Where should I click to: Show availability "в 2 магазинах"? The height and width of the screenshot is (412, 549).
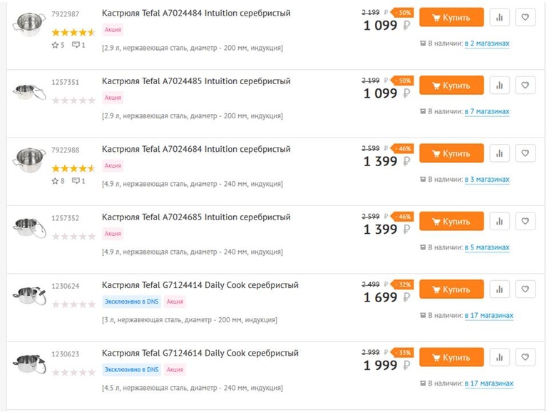click(x=486, y=43)
